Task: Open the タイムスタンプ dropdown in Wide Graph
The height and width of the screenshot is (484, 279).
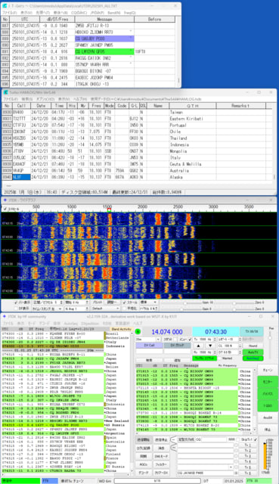Action: click(48, 309)
